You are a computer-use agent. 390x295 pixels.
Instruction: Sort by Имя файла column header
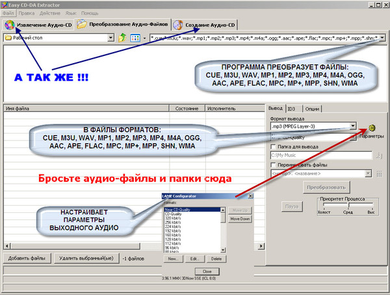[x=86, y=108]
